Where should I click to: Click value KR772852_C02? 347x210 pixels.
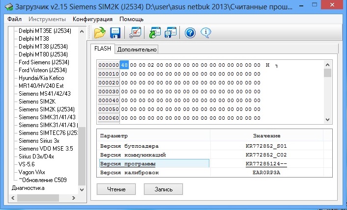[x=266, y=155]
